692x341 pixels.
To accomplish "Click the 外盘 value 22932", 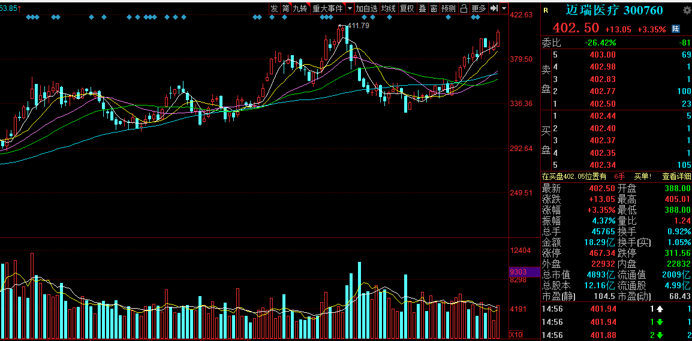I will (x=604, y=263).
